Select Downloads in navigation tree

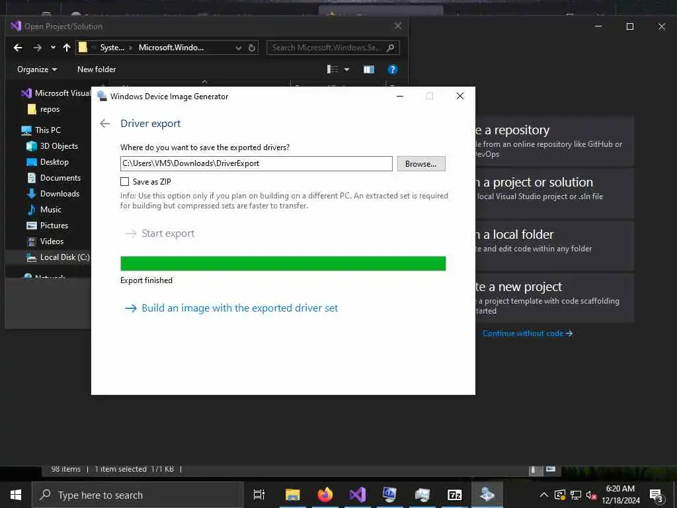(53, 194)
